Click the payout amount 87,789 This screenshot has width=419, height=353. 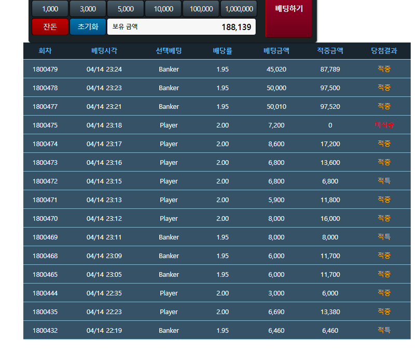coord(330,69)
